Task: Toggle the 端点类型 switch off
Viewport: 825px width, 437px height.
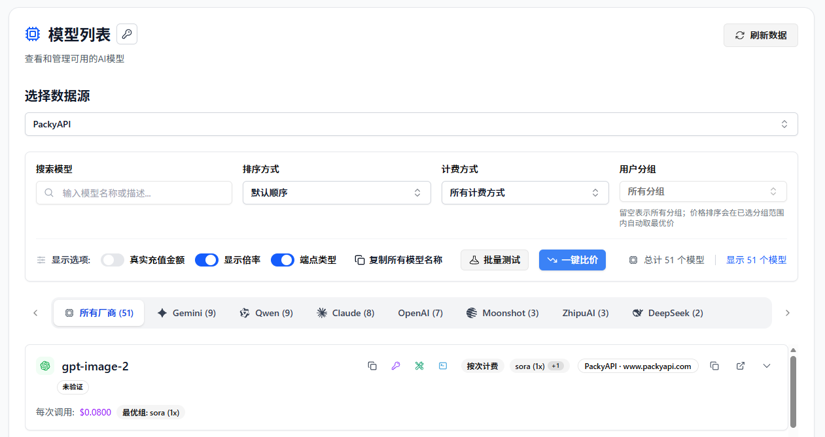Action: (283, 260)
